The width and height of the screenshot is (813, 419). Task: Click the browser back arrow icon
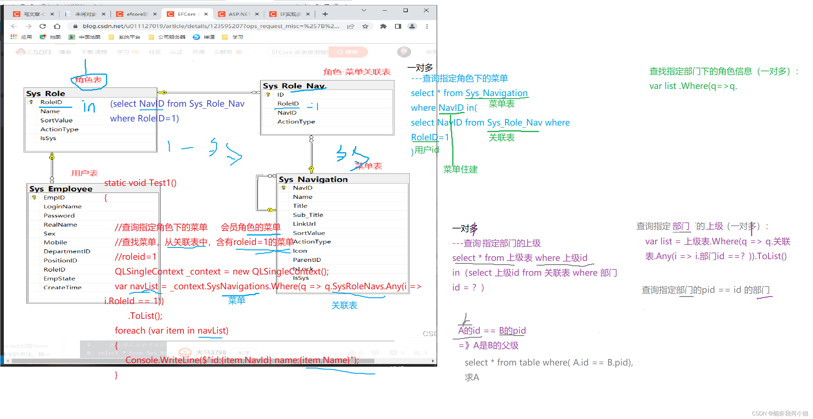pyautogui.click(x=14, y=26)
